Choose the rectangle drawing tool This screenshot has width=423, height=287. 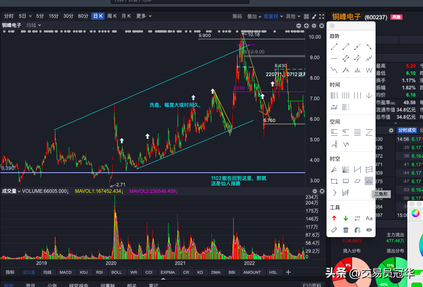click(334, 181)
